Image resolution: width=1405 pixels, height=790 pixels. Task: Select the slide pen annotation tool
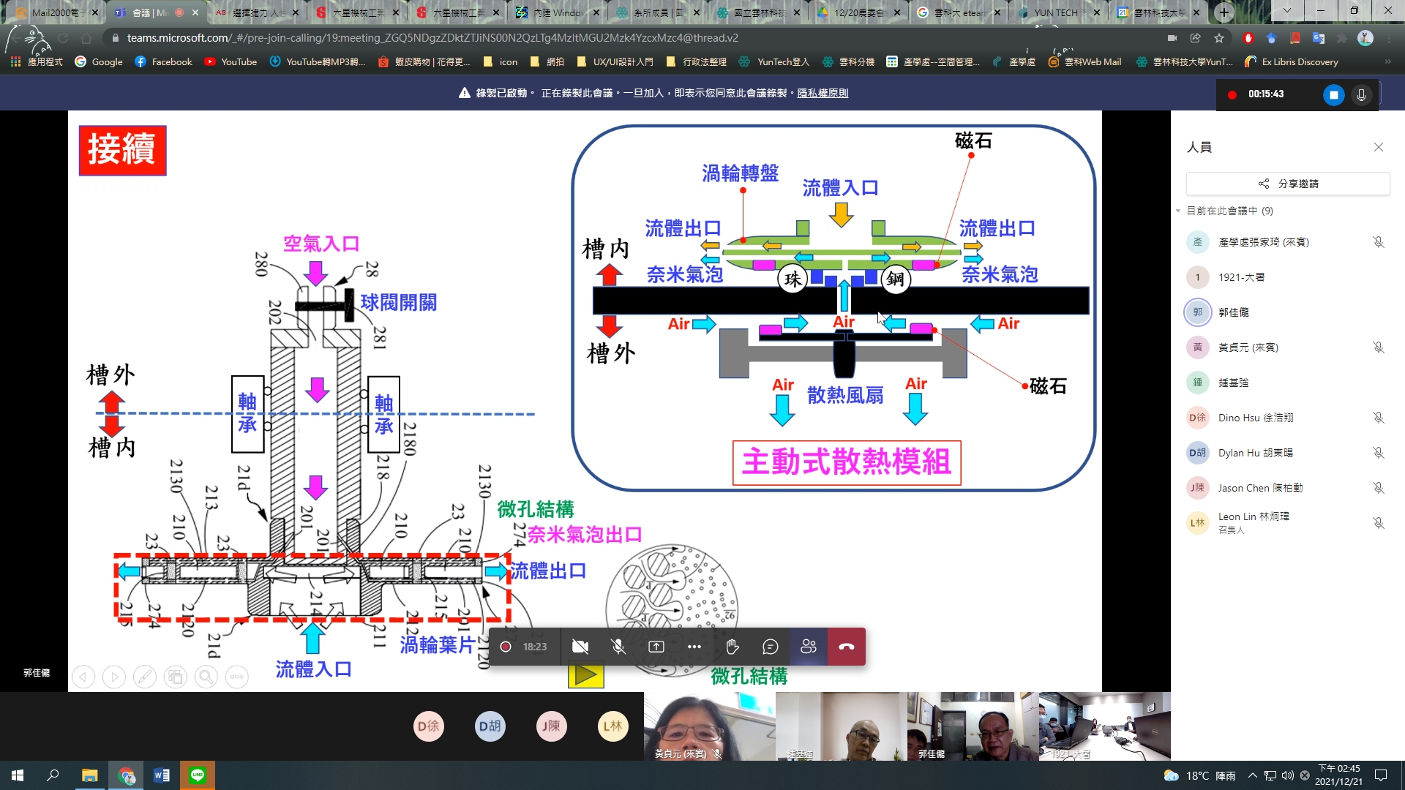145,677
